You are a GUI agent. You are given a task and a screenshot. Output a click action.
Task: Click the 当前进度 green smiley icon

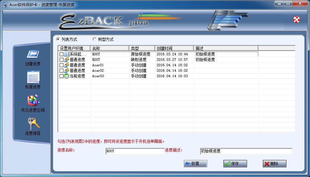67,76
